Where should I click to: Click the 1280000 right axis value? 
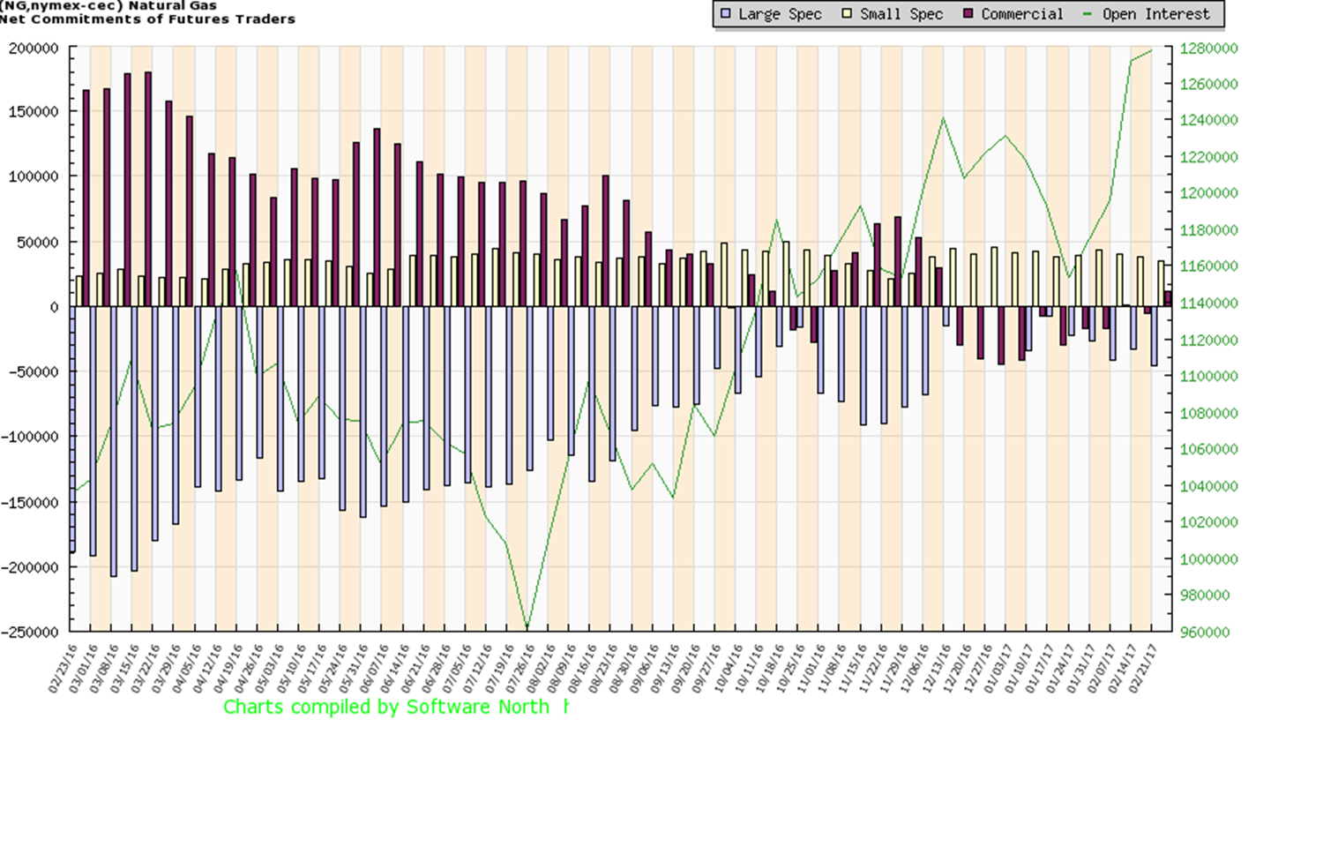1208,49
